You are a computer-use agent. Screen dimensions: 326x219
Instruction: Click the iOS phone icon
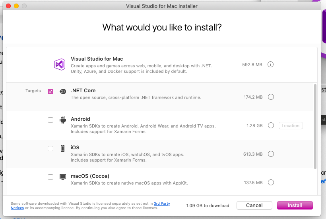coord(62,149)
